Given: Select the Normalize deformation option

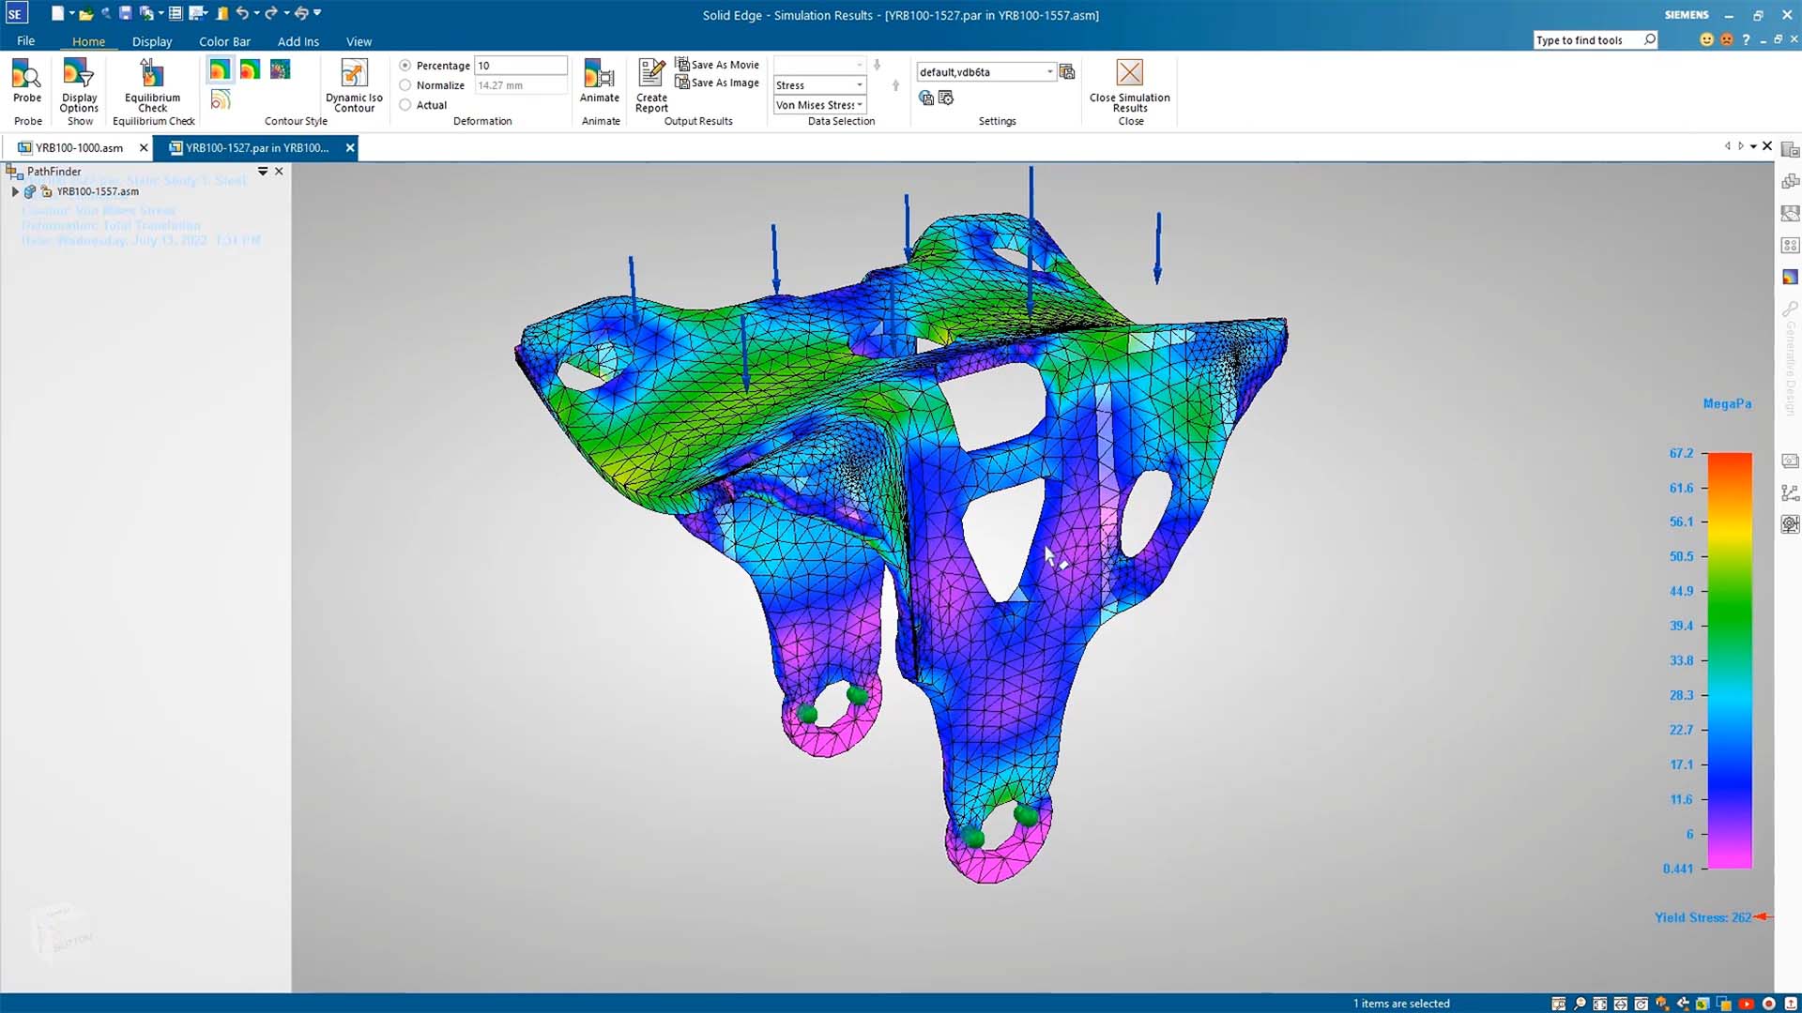Looking at the screenshot, I should (x=405, y=84).
